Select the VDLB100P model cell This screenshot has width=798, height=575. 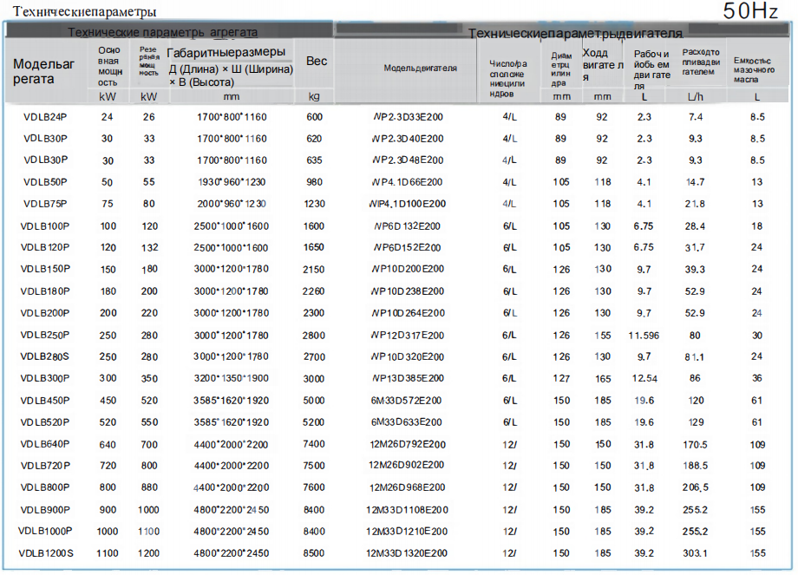pyautogui.click(x=45, y=225)
